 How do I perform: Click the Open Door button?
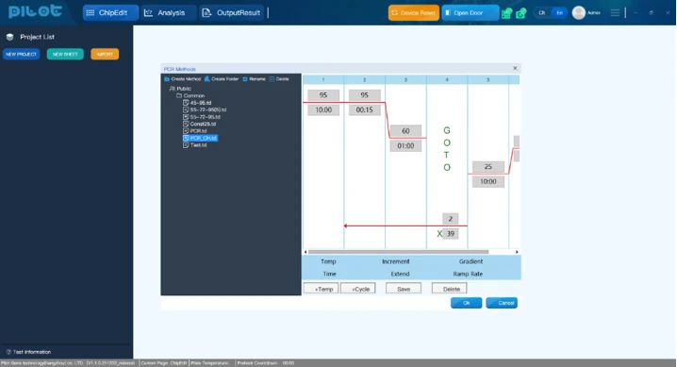click(470, 13)
